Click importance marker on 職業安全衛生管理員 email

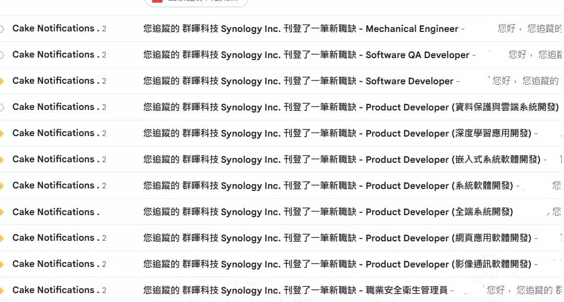click(x=2, y=290)
